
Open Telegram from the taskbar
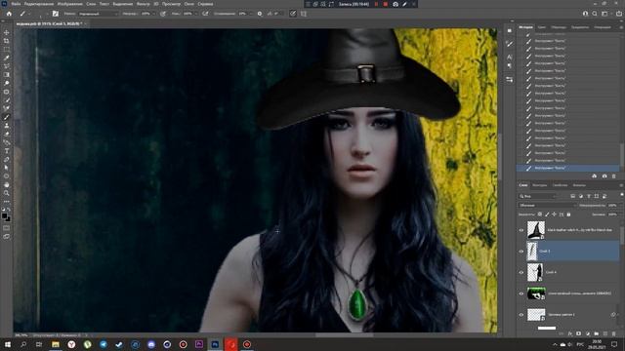[x=104, y=344]
